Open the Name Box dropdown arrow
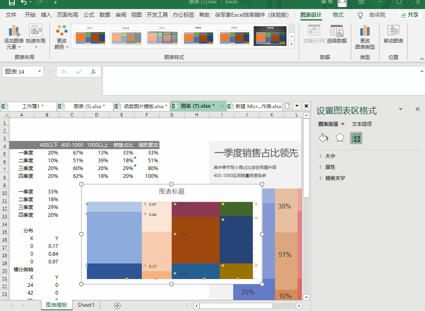This screenshot has width=425, height=311. (x=40, y=72)
